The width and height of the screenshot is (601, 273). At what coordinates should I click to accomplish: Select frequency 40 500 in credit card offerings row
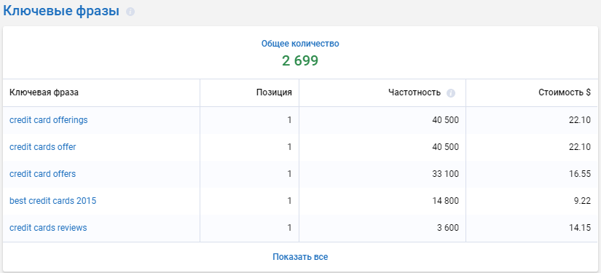pos(445,120)
